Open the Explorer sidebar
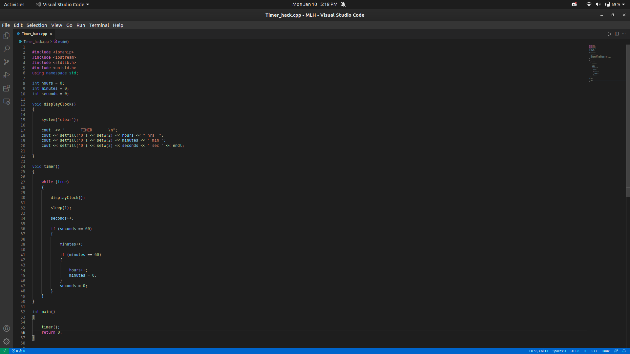 [7, 35]
